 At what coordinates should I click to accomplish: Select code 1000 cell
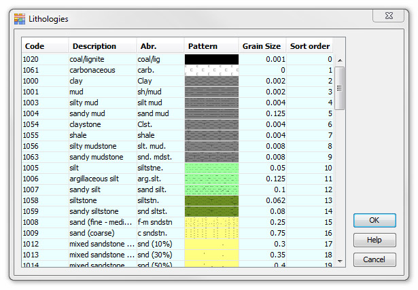click(x=45, y=81)
